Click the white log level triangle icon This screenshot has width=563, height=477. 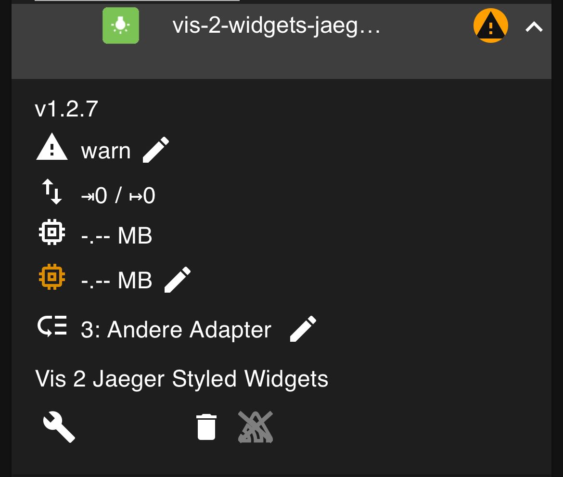pos(52,148)
